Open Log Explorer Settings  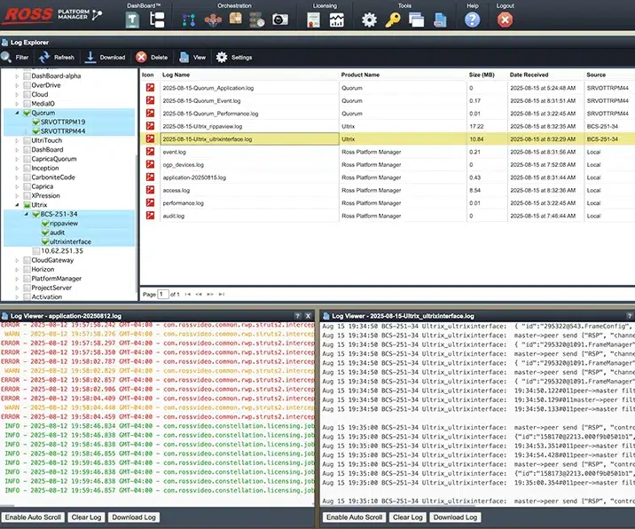click(234, 57)
